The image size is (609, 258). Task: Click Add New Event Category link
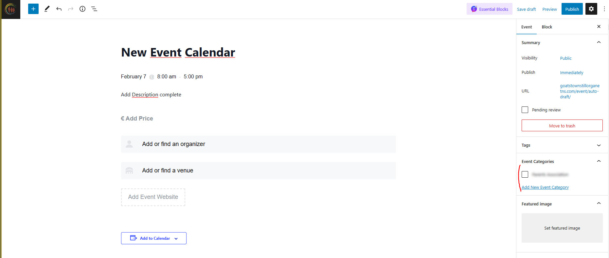click(x=545, y=187)
